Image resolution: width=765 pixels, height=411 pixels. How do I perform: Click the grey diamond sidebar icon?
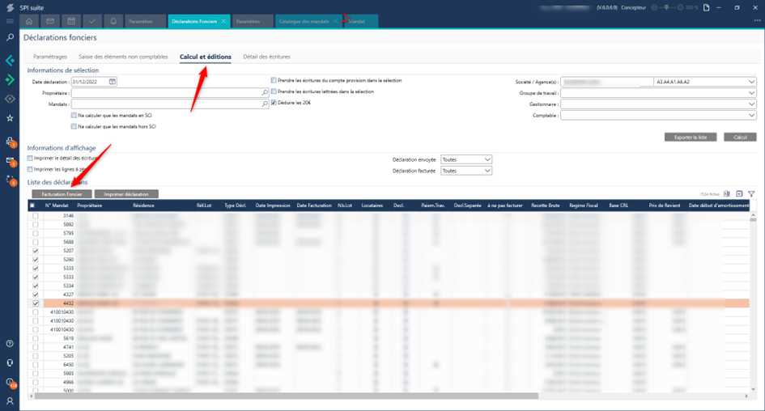pos(9,99)
